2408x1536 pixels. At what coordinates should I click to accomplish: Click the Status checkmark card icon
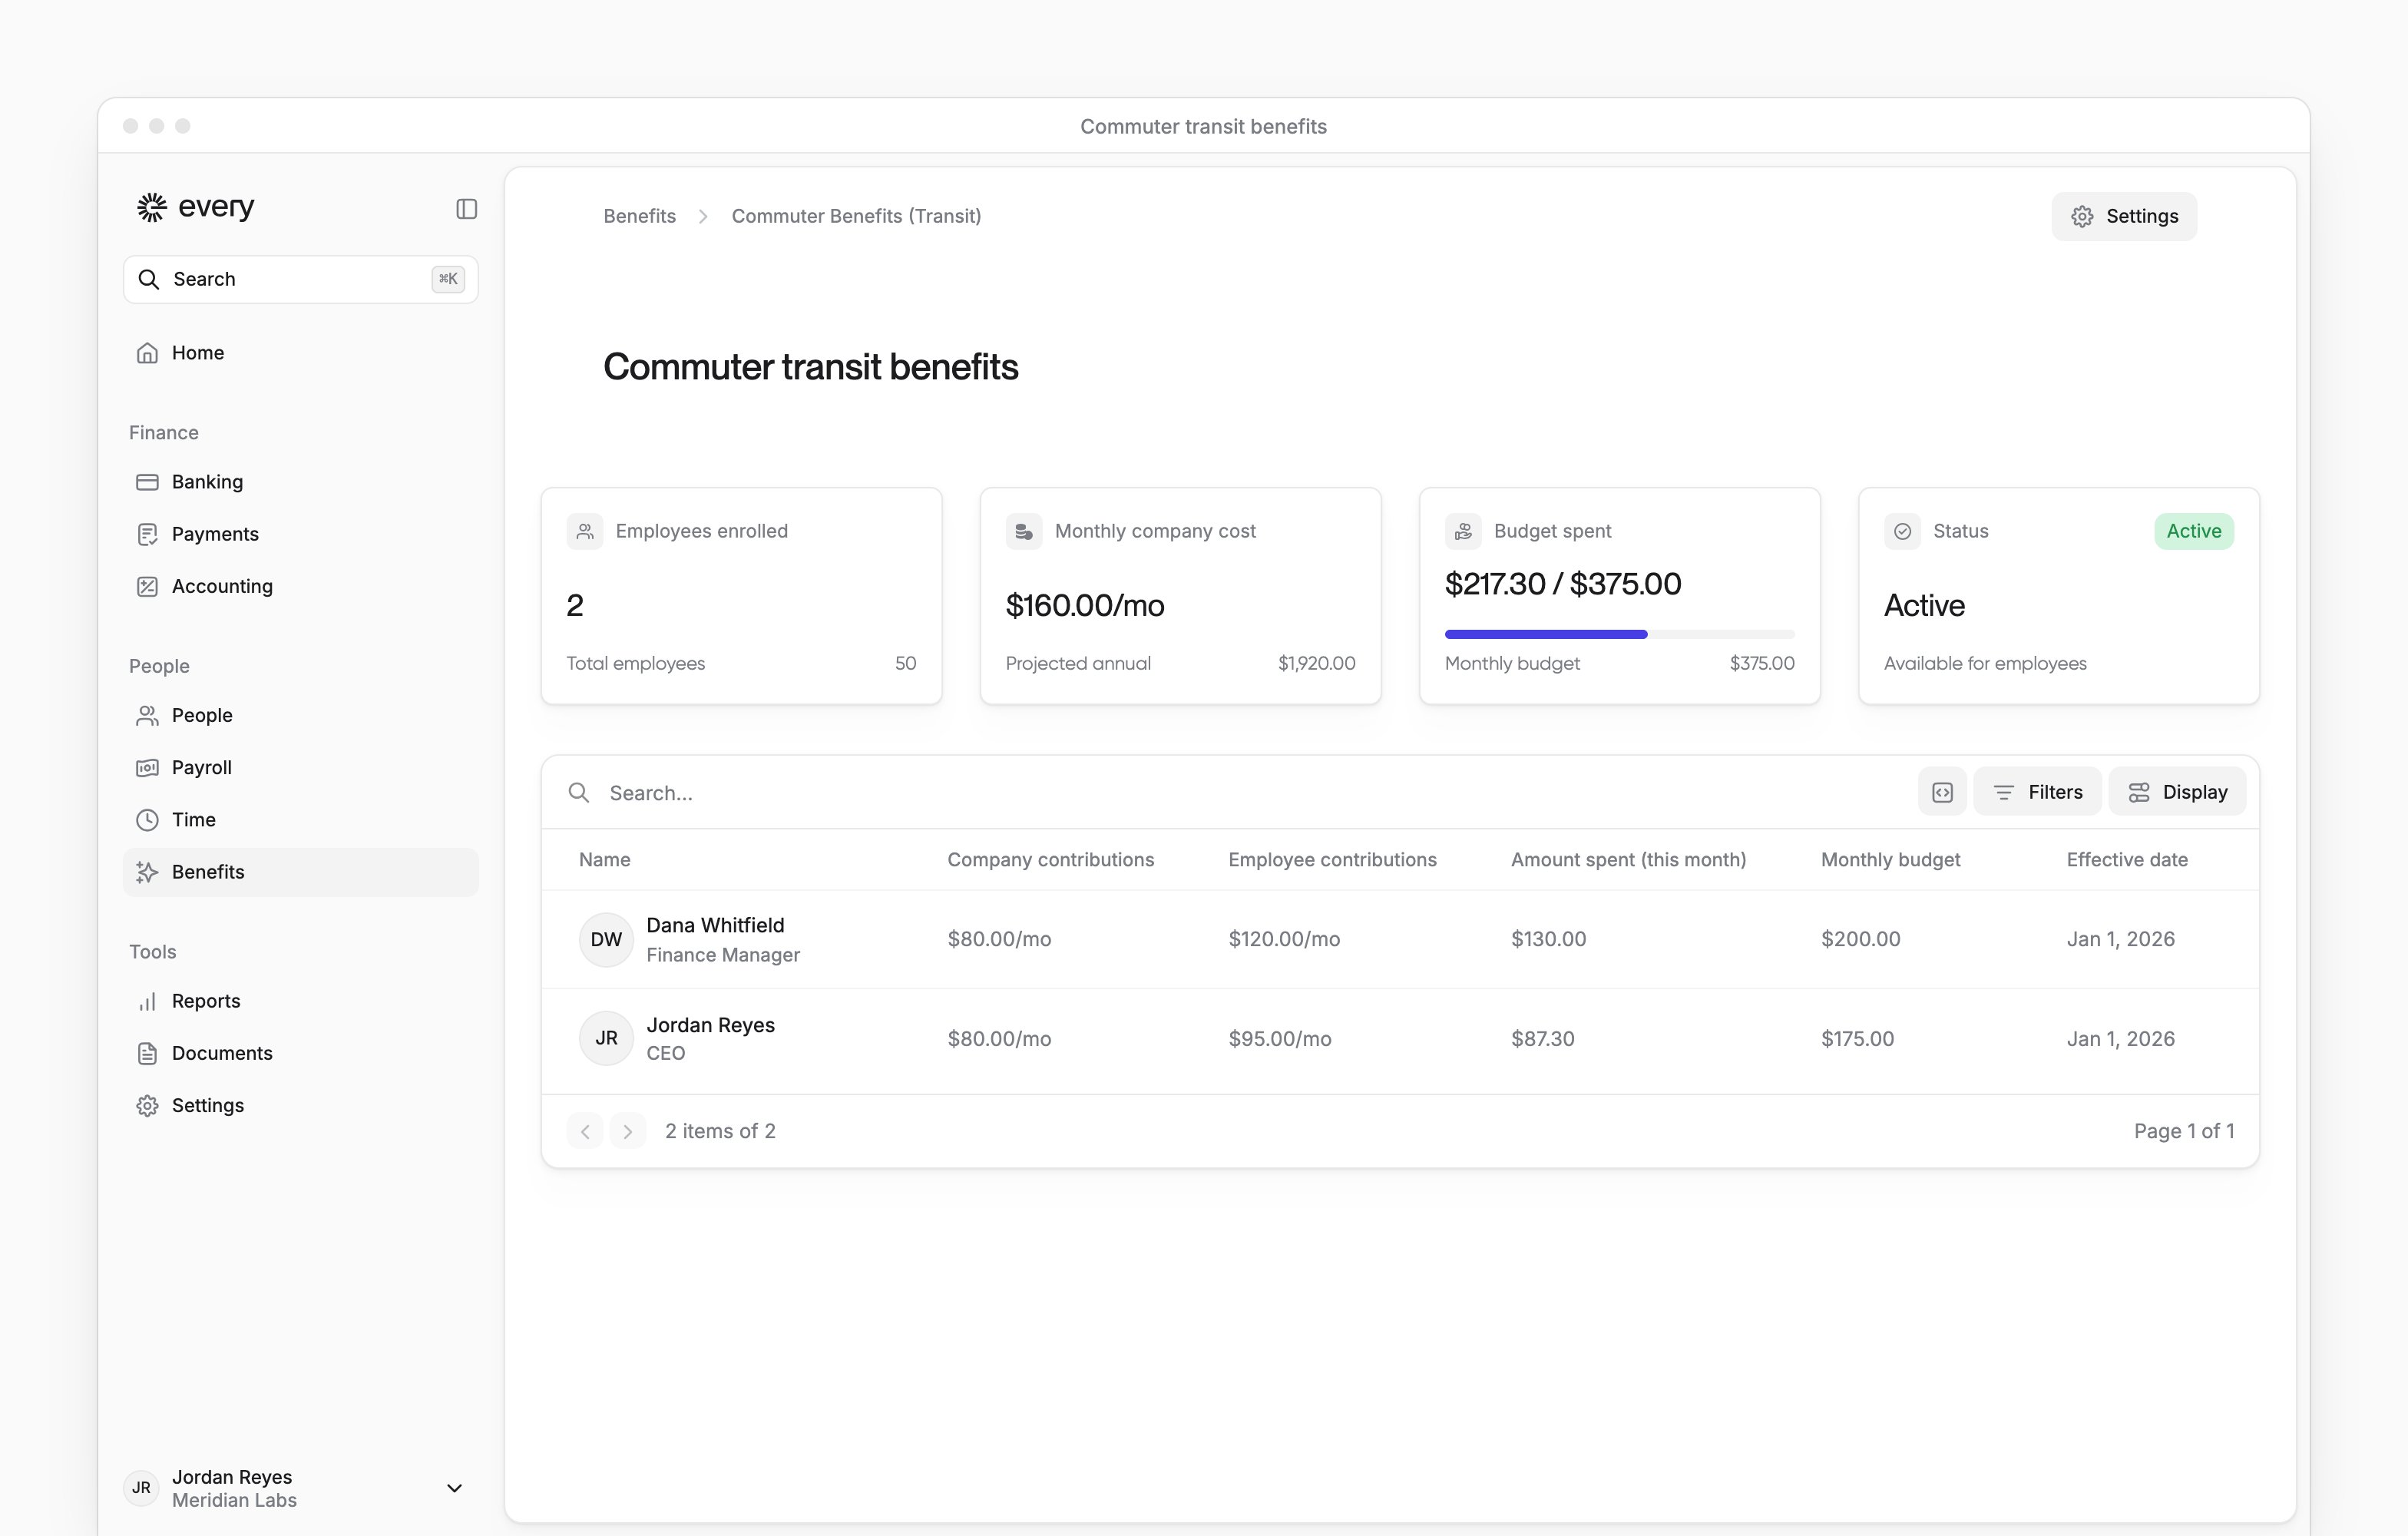(1902, 531)
